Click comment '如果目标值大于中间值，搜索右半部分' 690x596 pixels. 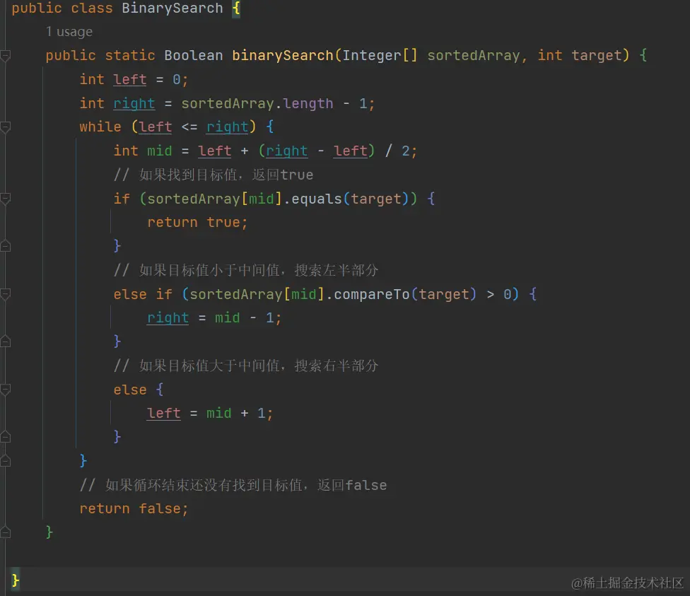click(246, 366)
